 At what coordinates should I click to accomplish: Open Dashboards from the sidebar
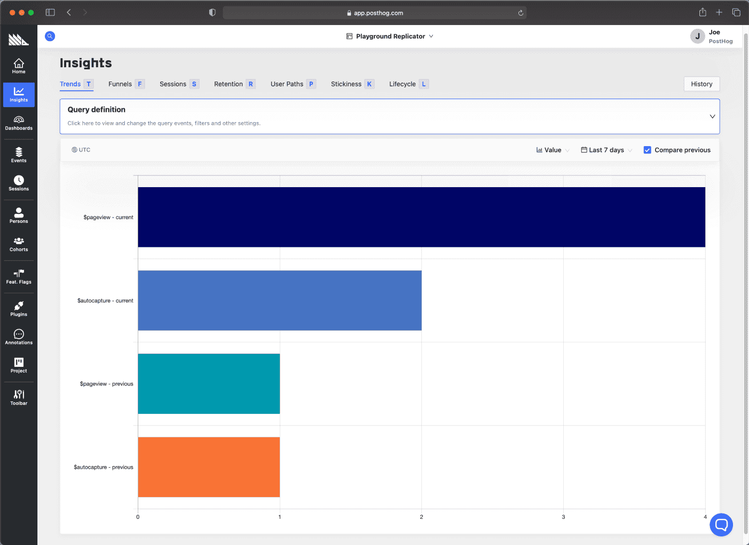tap(19, 123)
